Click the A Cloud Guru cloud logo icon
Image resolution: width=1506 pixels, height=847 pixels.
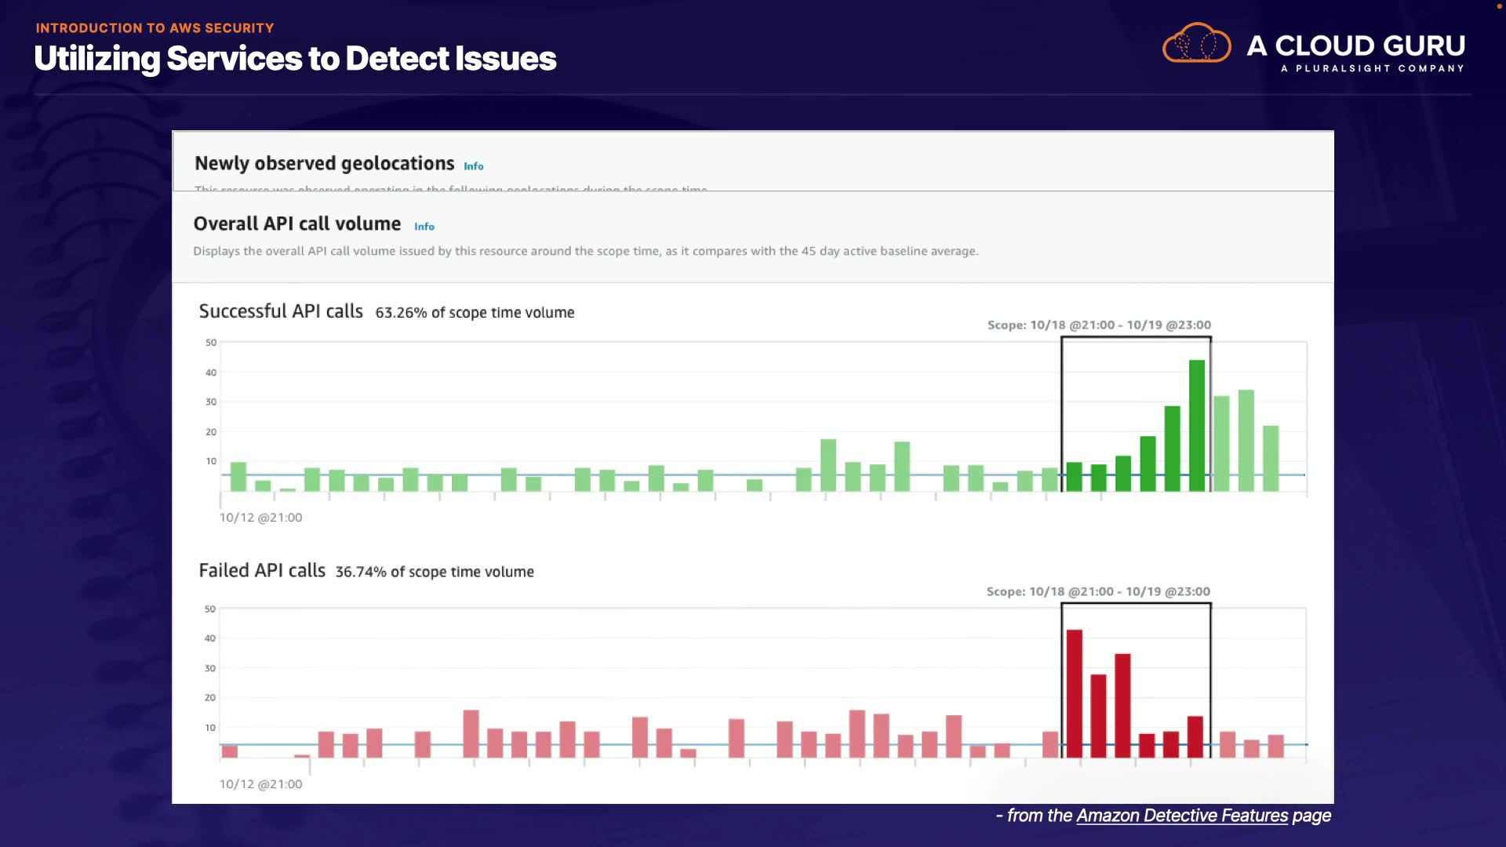pyautogui.click(x=1196, y=43)
